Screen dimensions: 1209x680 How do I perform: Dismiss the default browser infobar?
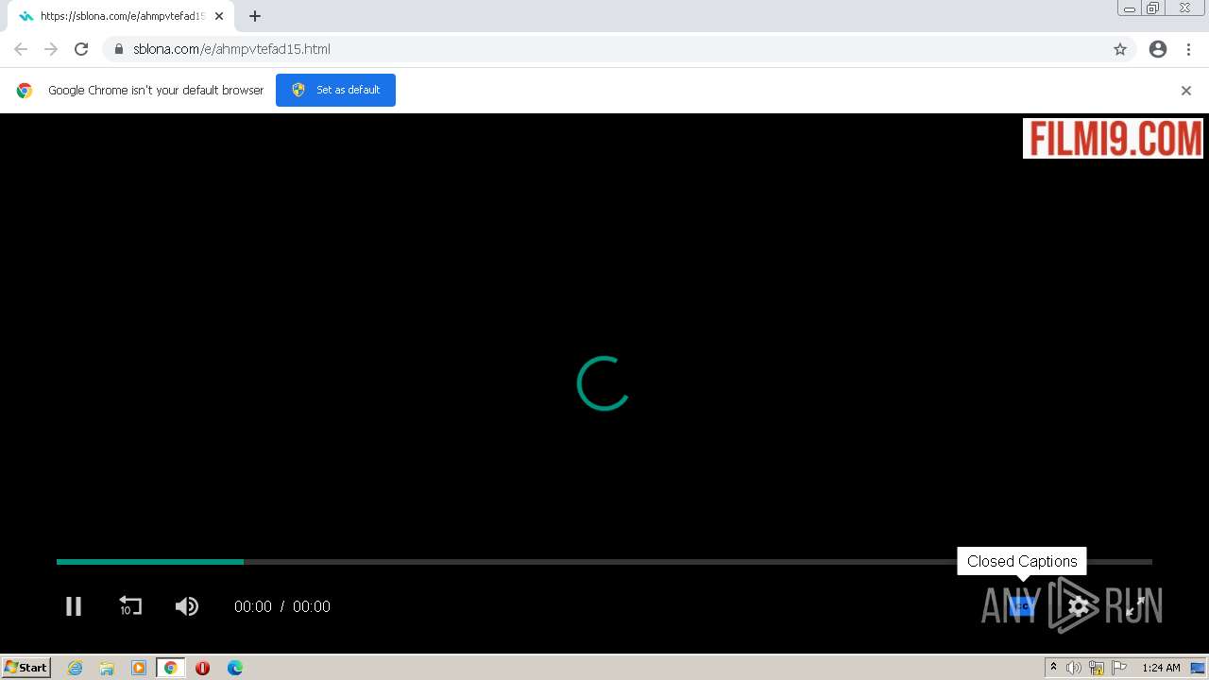click(1186, 91)
